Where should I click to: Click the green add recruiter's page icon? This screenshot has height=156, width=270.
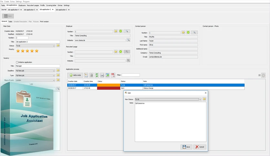pos(120,52)
